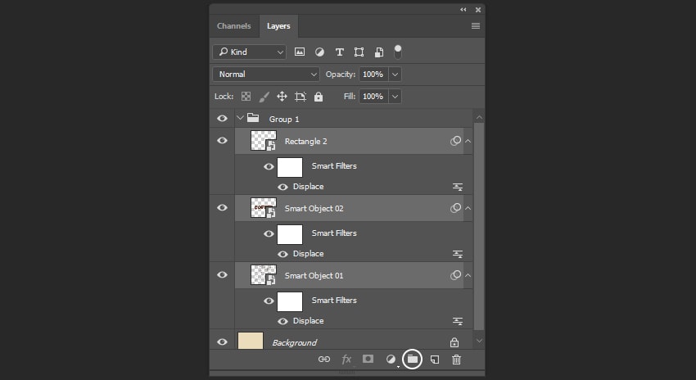
Task: Filter for adjustment layers icon
Action: click(319, 52)
